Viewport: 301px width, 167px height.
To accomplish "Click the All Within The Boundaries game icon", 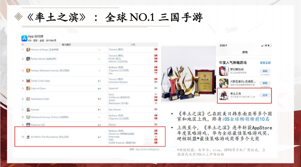I will (x=28, y=137).
